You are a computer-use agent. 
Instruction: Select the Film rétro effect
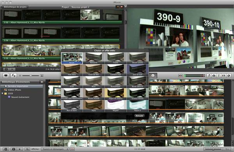pyautogui.click(x=72, y=70)
